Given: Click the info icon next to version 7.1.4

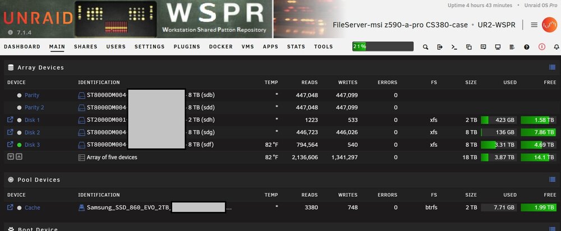Looking at the screenshot, I should point(10,33).
